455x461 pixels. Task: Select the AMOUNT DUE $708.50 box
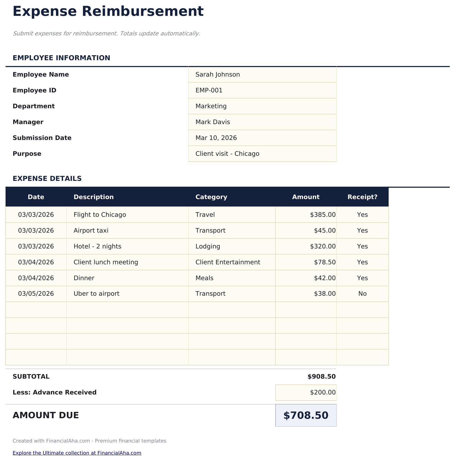306,415
